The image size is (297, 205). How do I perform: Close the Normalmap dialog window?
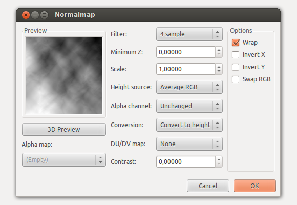coord(26,15)
